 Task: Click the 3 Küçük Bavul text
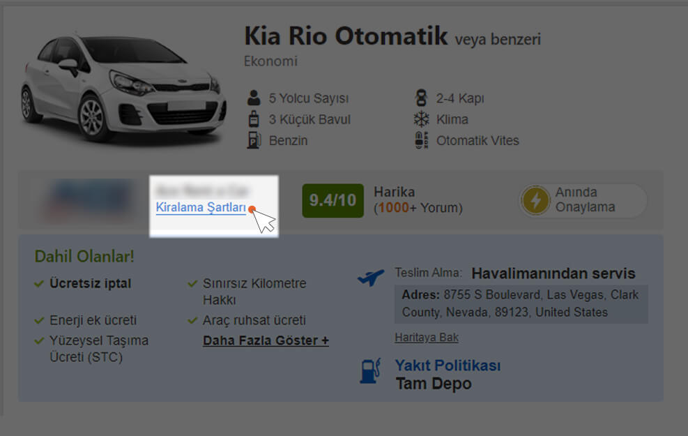pos(309,119)
